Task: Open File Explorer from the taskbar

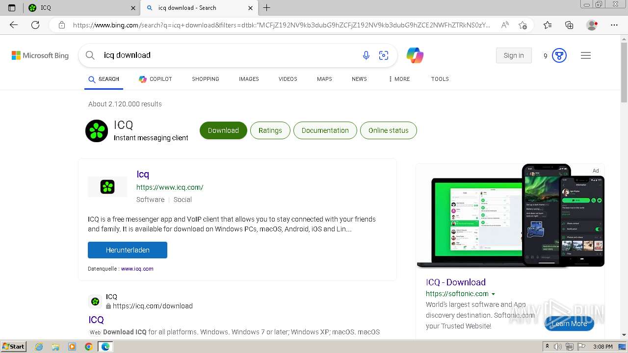Action: pyautogui.click(x=55, y=347)
